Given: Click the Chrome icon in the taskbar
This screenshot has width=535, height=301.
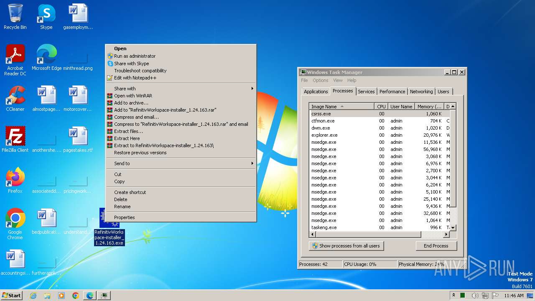Looking at the screenshot, I should click(75, 296).
